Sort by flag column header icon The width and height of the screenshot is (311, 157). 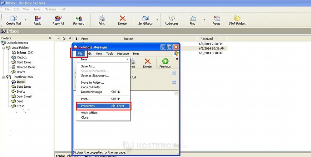point(70,39)
